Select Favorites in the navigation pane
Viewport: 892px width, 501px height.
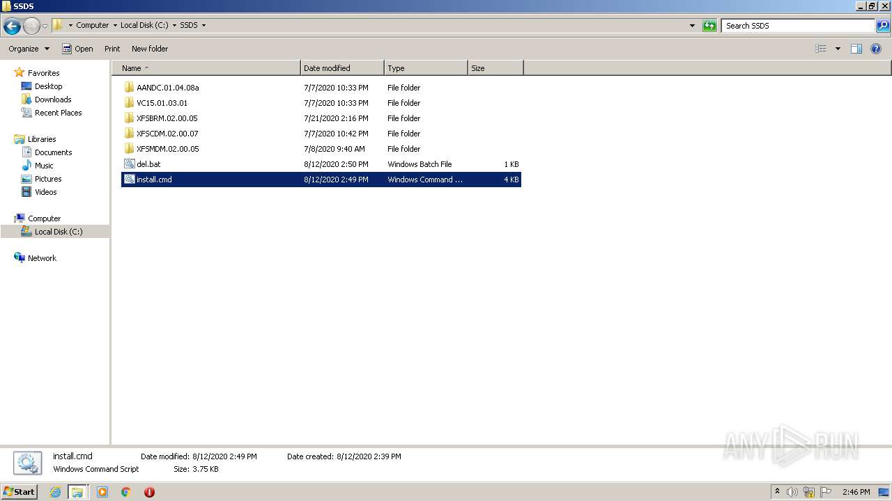coord(43,73)
